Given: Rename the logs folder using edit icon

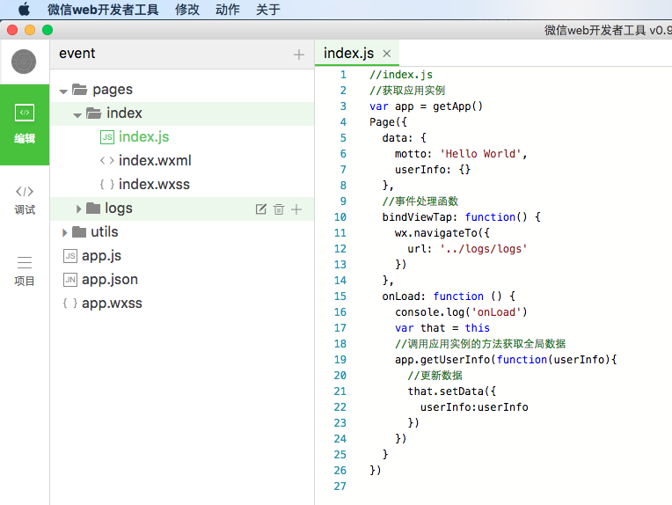Looking at the screenshot, I should [260, 209].
